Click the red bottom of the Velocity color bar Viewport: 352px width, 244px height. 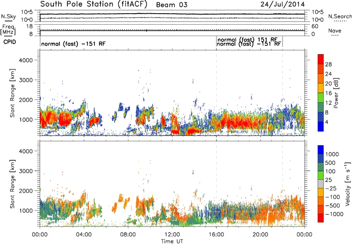click(x=321, y=218)
